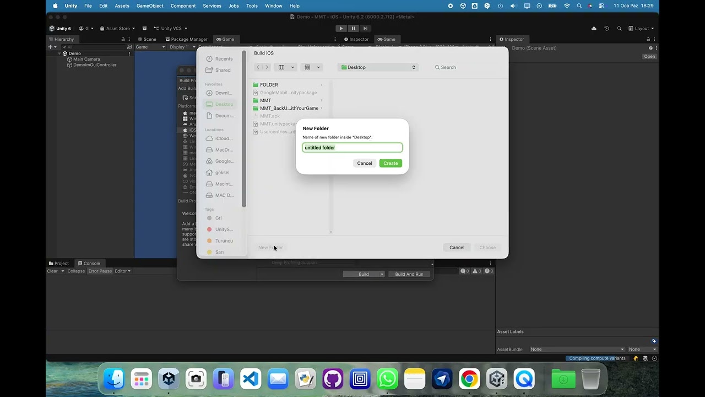Switch to the Hierarchy tab
Screen dimensions: 705x397
[x=61, y=39]
